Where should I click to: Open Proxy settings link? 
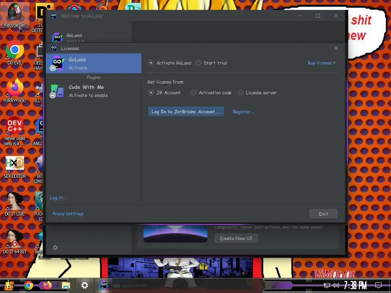(x=68, y=214)
